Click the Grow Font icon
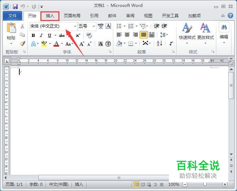Screen dimensions: 237x191 82,44
